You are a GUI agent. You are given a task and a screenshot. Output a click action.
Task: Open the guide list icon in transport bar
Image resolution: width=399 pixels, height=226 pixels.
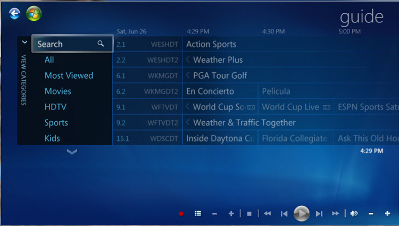click(x=198, y=214)
